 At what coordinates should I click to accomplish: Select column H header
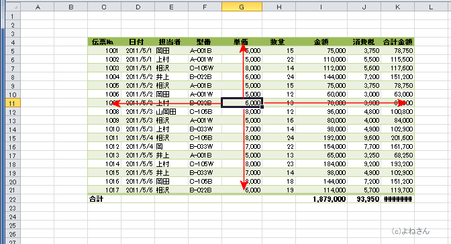279,7
